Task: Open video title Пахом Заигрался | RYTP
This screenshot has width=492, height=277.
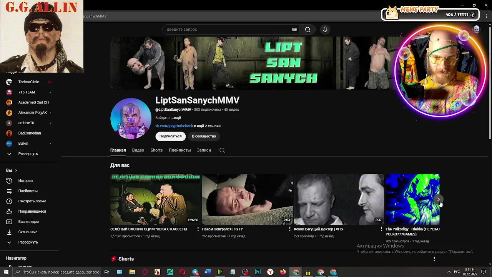Action: click(x=223, y=229)
